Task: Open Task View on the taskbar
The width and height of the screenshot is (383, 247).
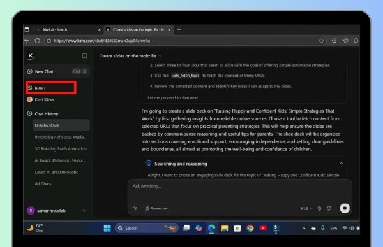Action: 186,228
